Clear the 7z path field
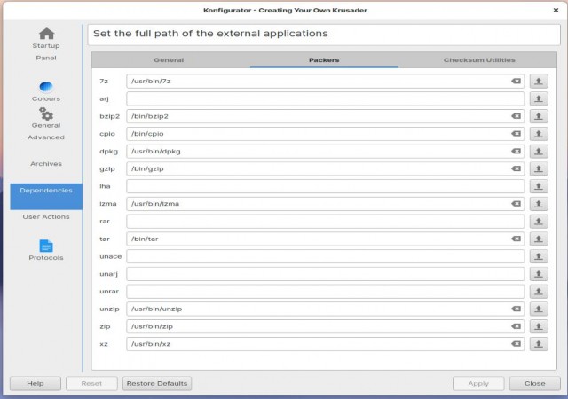 [x=516, y=81]
